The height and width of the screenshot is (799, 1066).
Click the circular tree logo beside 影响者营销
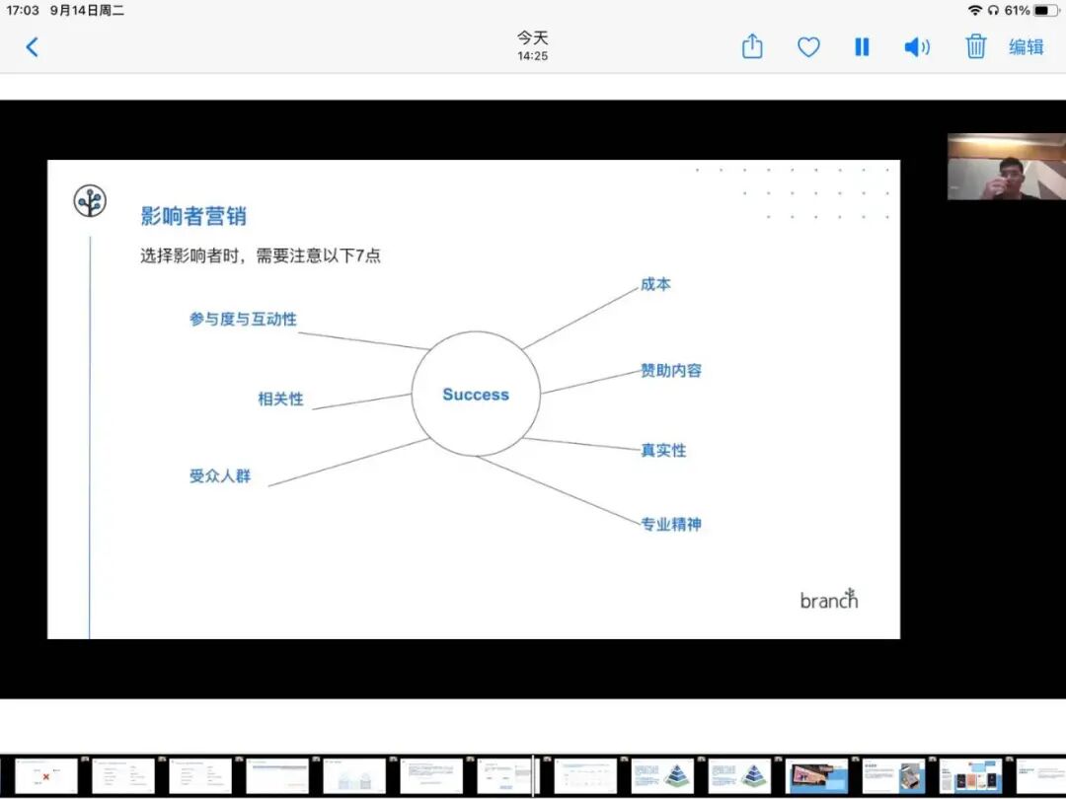coord(89,200)
